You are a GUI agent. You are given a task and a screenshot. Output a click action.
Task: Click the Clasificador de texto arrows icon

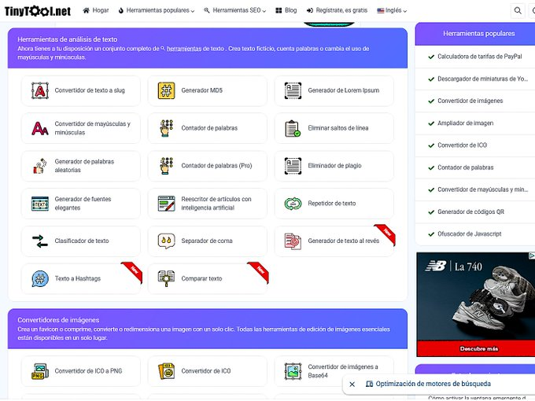(x=40, y=241)
